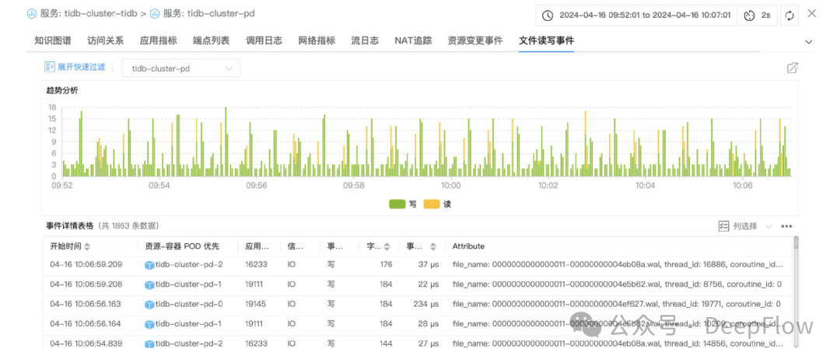Toggle the yellow 读 read legend

click(437, 204)
